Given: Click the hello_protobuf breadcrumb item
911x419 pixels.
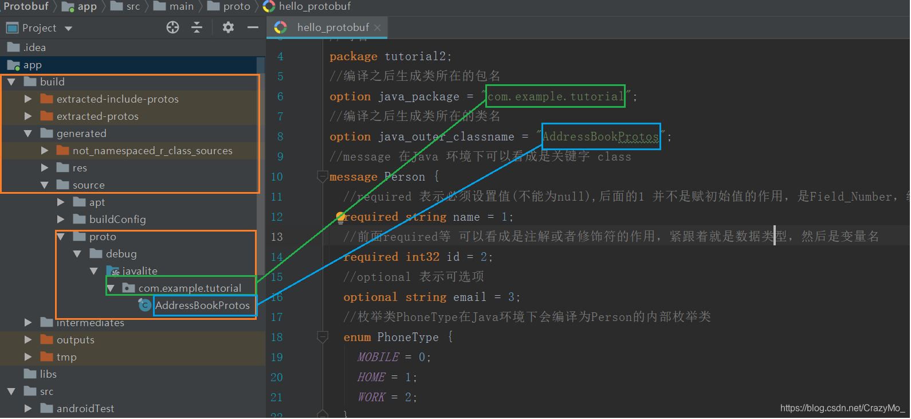Looking at the screenshot, I should [x=307, y=6].
